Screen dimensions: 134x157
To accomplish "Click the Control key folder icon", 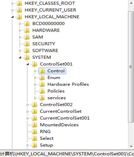I will coord(42,71).
